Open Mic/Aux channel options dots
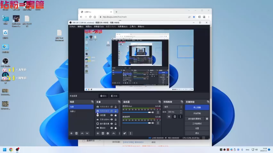The image size is (273, 153). [158, 112]
